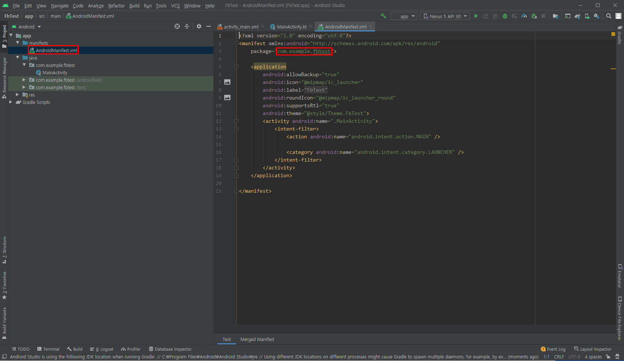This screenshot has width=624, height=361.
Task: Click the Stop square icon
Action: coord(543,16)
